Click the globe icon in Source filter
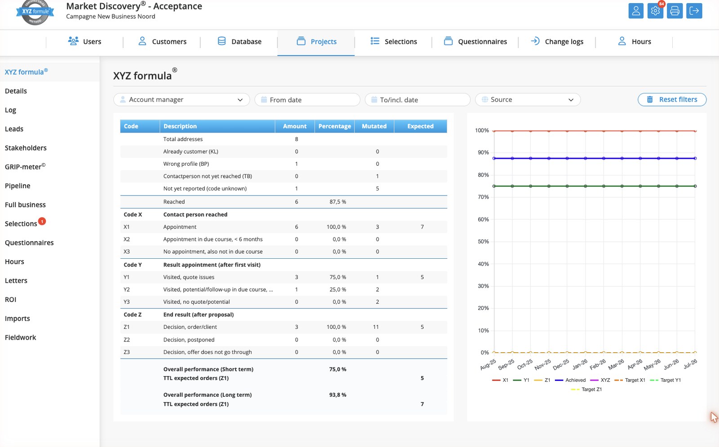 point(485,99)
